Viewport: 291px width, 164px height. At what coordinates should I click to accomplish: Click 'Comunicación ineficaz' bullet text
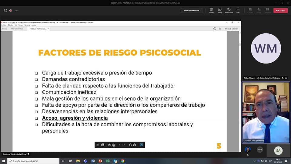pyautogui.click(x=69, y=92)
